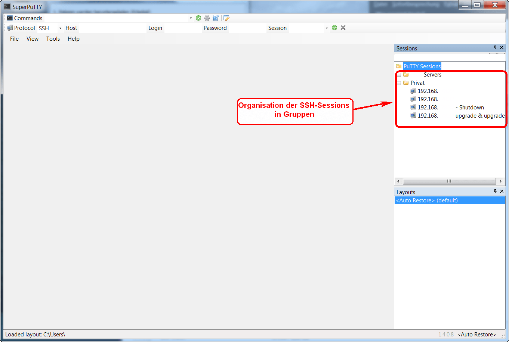509x342 pixels.
Task: Click the green connect checkmark after Session field
Action: [334, 28]
